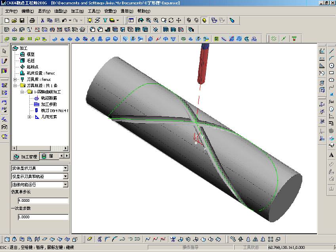This screenshot has height=252, width=336.
Task: Toggle the wireframe display mode icon
Action: coord(189,20)
